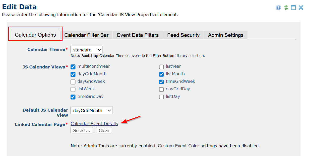The width and height of the screenshot is (309, 156).
Task: Enable the listWeek checkbox
Action: click(x=73, y=89)
